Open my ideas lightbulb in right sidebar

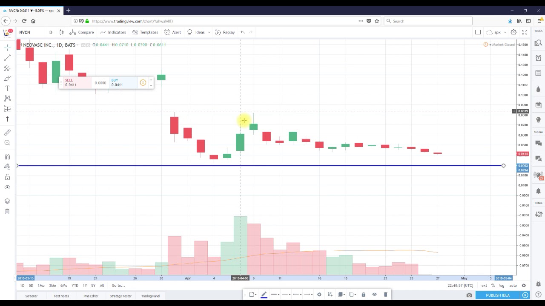[x=539, y=120]
